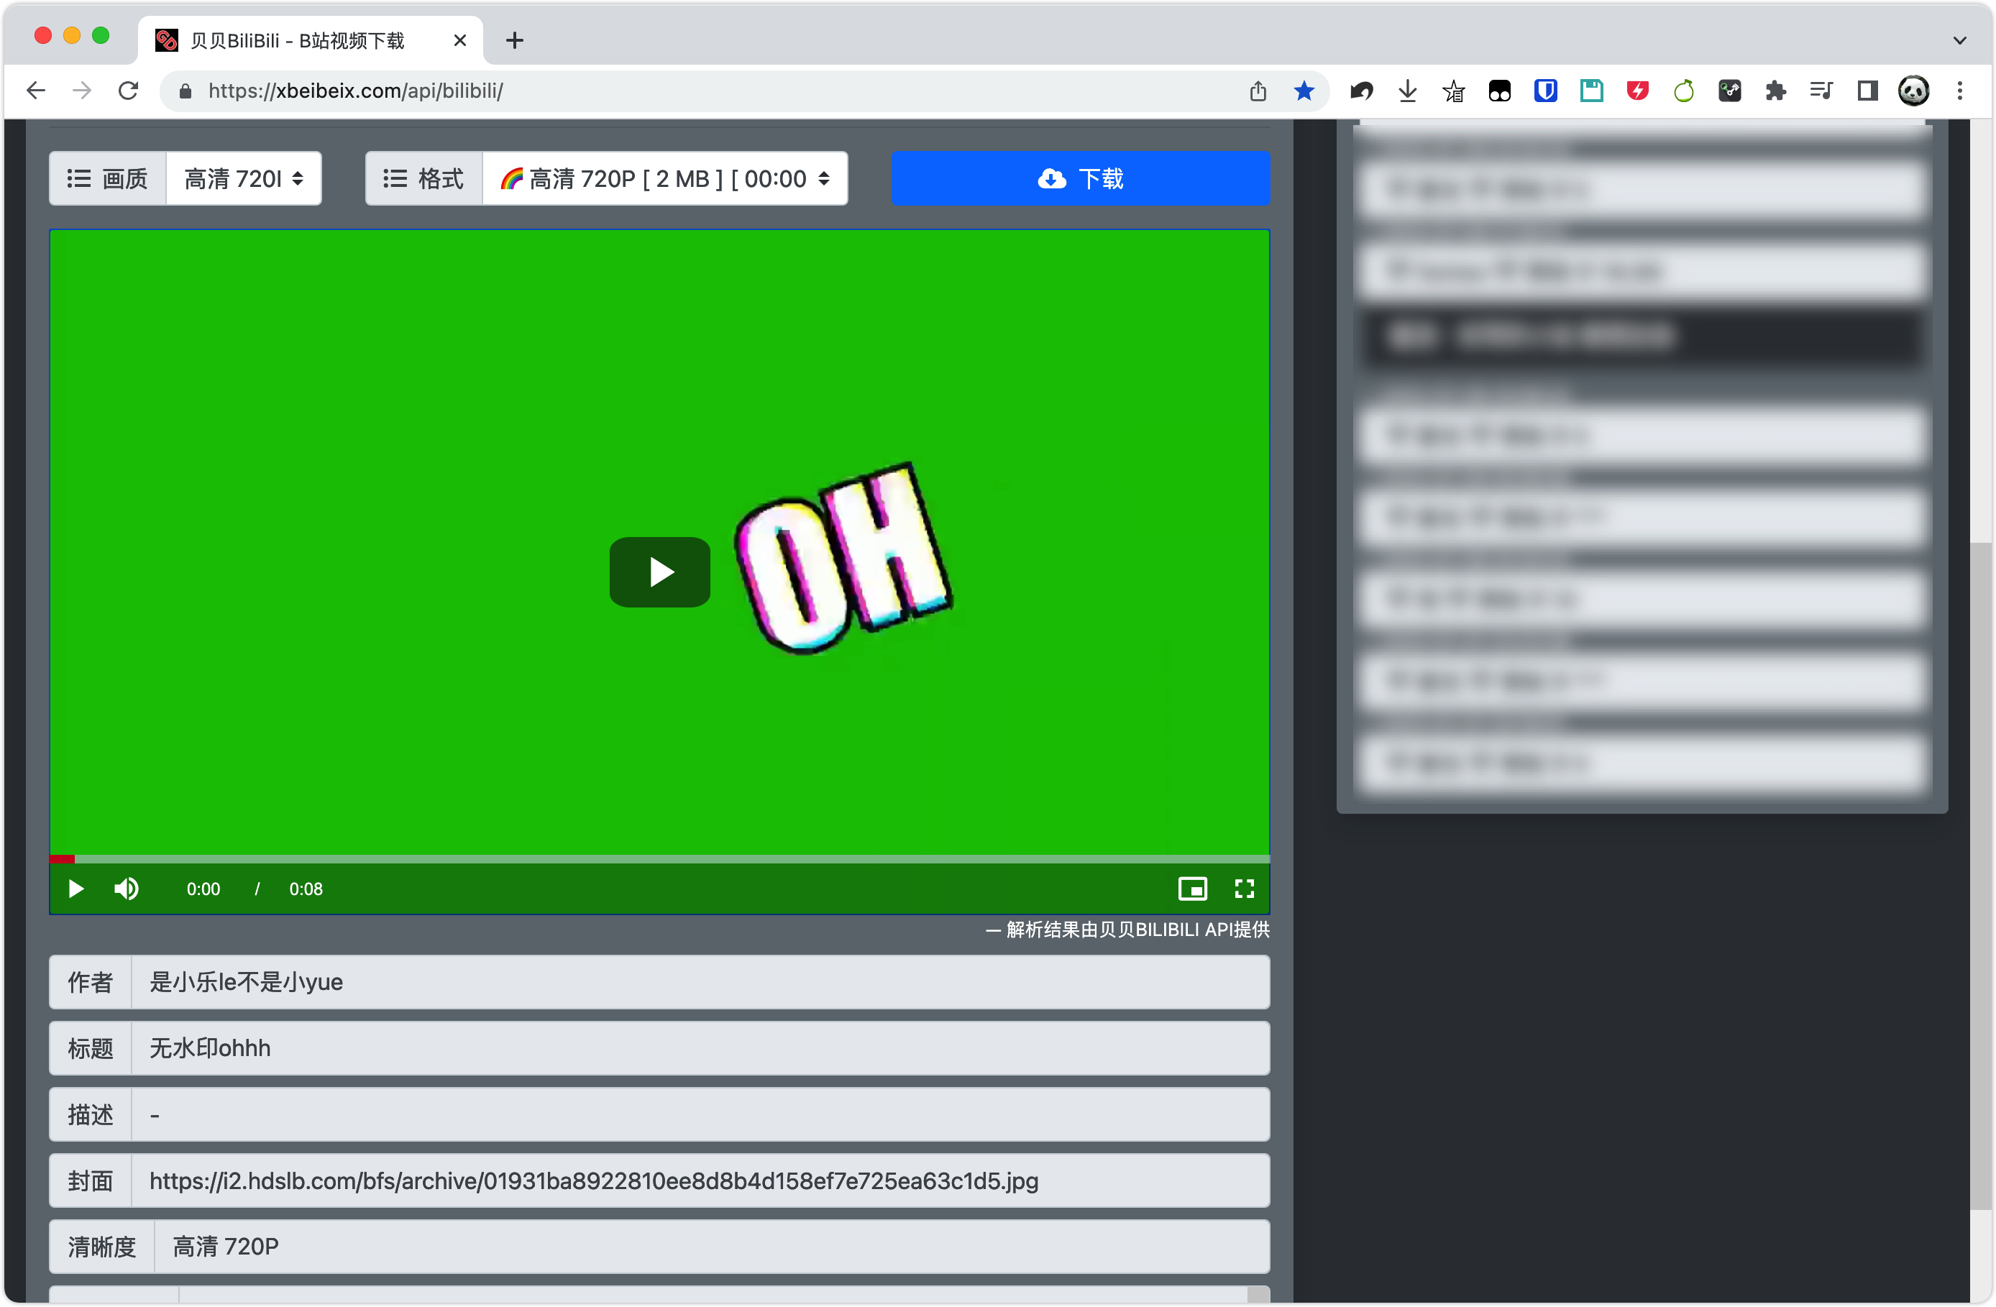Open the 格式 format dropdown
1996x1307 pixels.
664,178
